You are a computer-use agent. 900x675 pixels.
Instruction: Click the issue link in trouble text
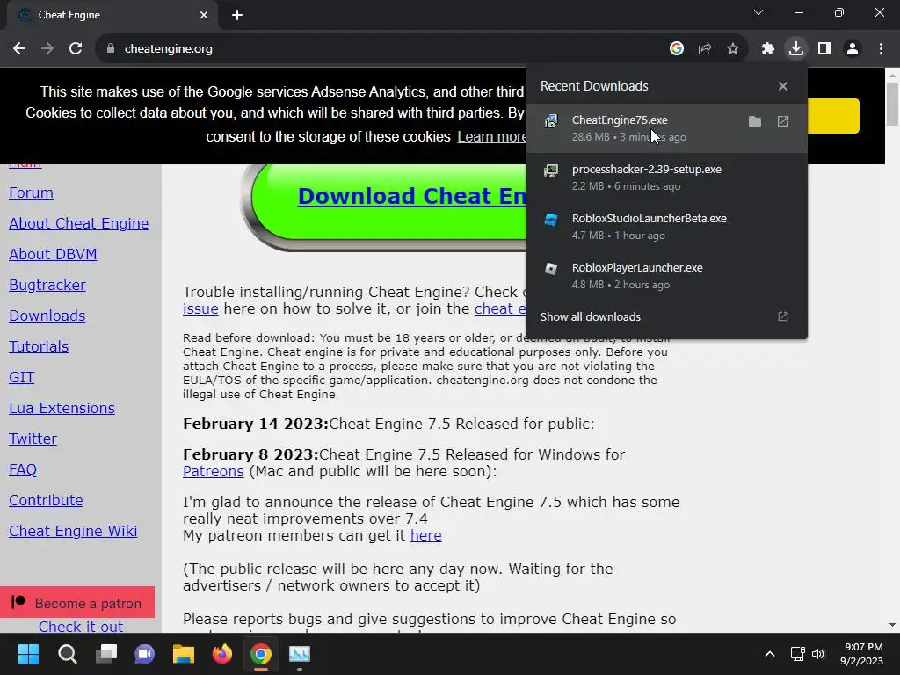(200, 308)
